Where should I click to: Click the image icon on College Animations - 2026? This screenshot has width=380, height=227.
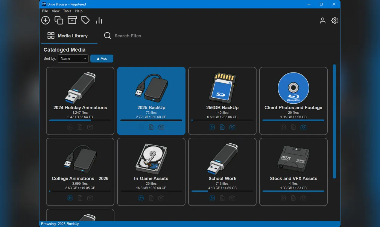pos(70,198)
